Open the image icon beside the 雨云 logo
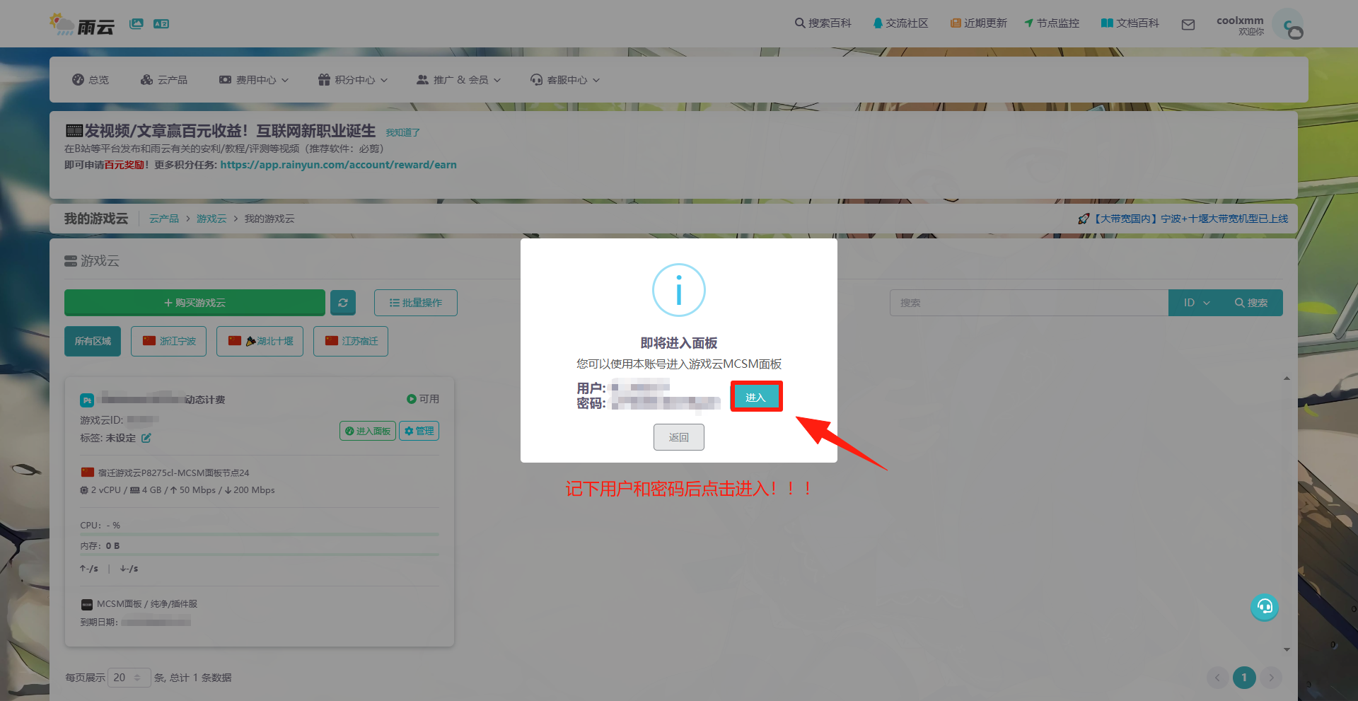This screenshot has width=1358, height=701. [137, 23]
